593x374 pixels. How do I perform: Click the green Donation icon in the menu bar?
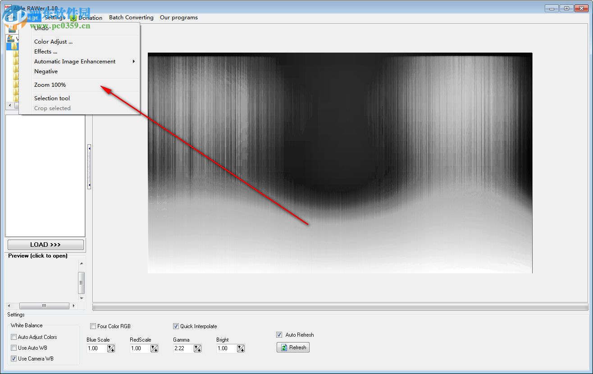click(x=73, y=18)
